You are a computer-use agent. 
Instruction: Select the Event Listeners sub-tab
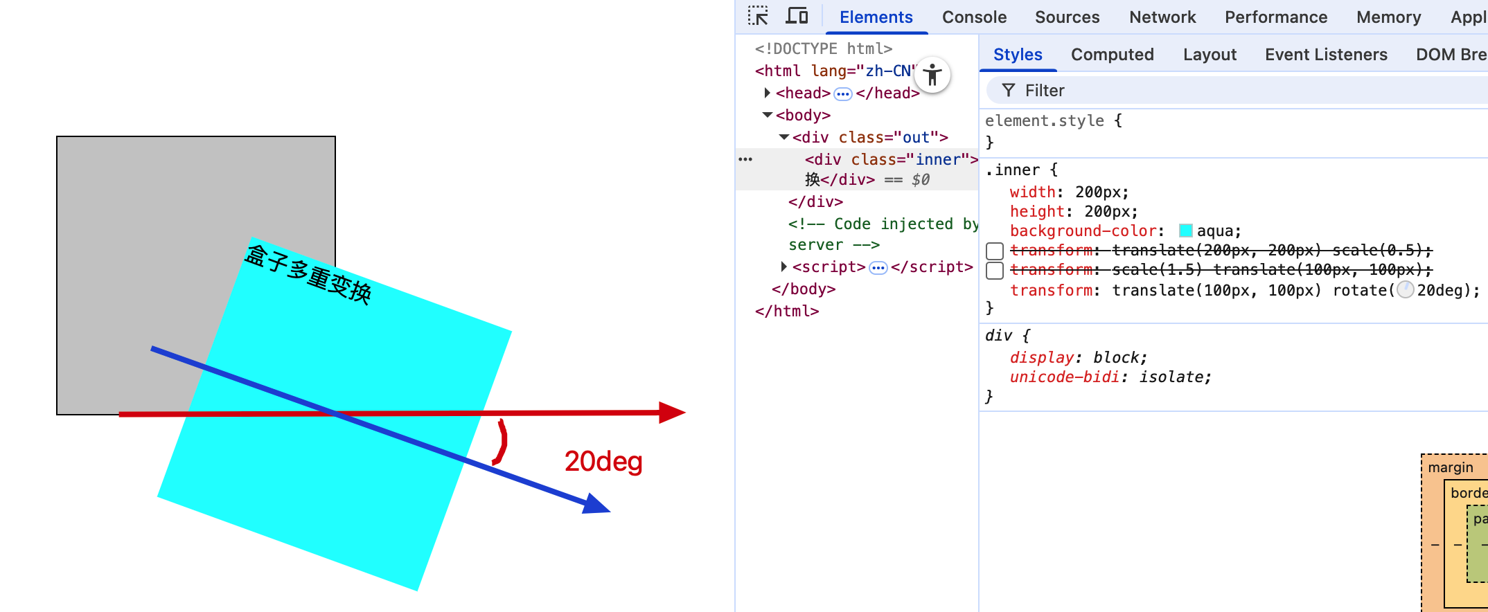pyautogui.click(x=1326, y=55)
